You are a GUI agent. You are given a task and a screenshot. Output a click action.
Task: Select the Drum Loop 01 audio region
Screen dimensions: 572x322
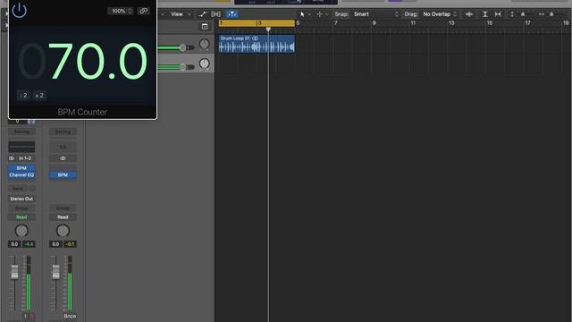pyautogui.click(x=257, y=44)
